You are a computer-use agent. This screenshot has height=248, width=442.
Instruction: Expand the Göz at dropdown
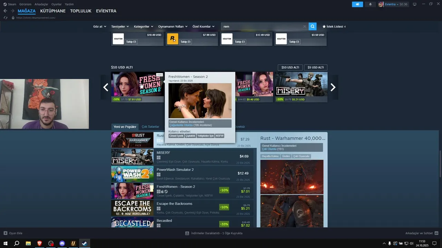click(99, 27)
